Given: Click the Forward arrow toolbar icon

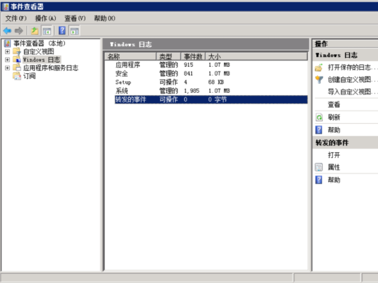Looking at the screenshot, I should pos(19,31).
